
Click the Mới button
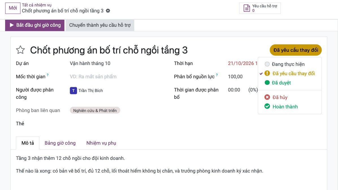point(13,8)
